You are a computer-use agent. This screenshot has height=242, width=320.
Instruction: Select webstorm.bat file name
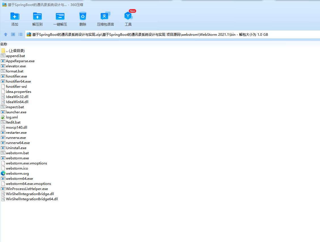click(x=17, y=153)
